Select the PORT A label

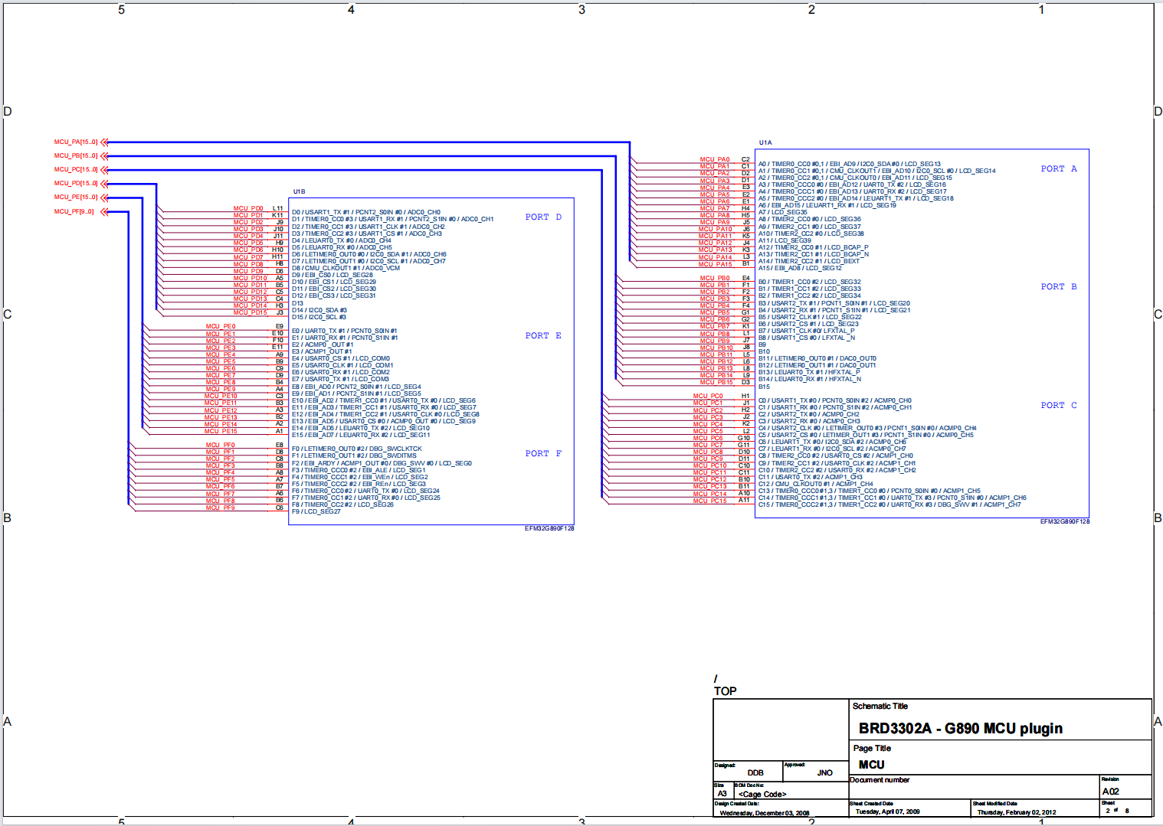click(x=1058, y=169)
